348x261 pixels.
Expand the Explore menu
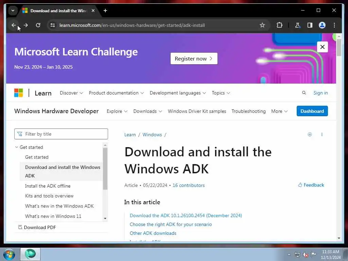click(117, 111)
